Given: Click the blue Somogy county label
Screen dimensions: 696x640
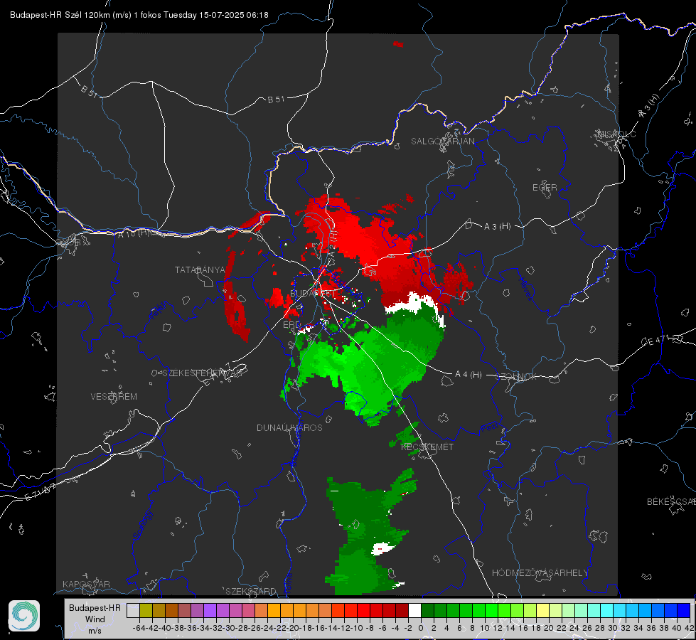Looking at the screenshot, I should tap(143, 525).
